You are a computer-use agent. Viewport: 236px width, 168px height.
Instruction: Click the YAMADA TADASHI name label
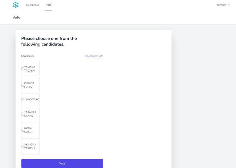point(30,69)
